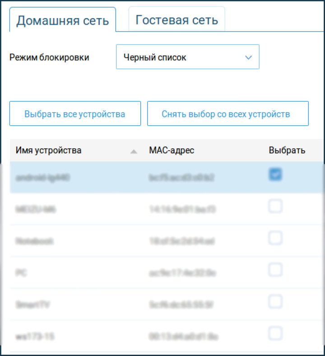
Task: Select the MEIZU-M6 device name cell
Action: click(36, 210)
